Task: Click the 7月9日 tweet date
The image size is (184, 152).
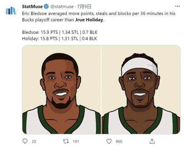Action: tap(84, 6)
